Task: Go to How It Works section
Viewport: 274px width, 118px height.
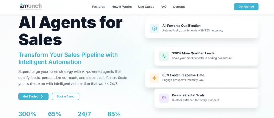Action: 121,7
